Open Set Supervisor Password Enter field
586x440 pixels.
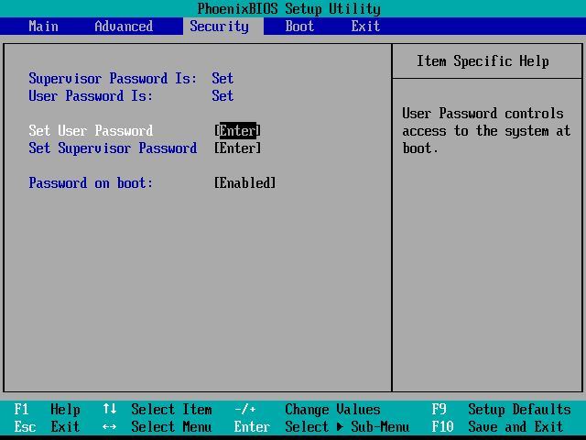237,148
